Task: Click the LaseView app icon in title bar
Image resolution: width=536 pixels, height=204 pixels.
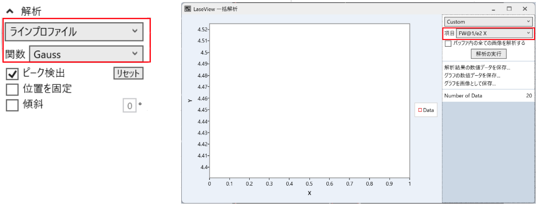Action: point(188,9)
